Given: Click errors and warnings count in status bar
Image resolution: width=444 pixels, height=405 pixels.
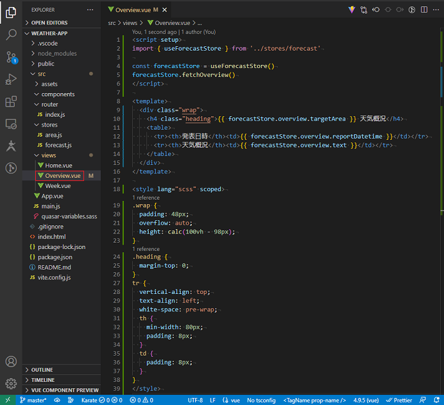Looking at the screenshot, I should 142,400.
